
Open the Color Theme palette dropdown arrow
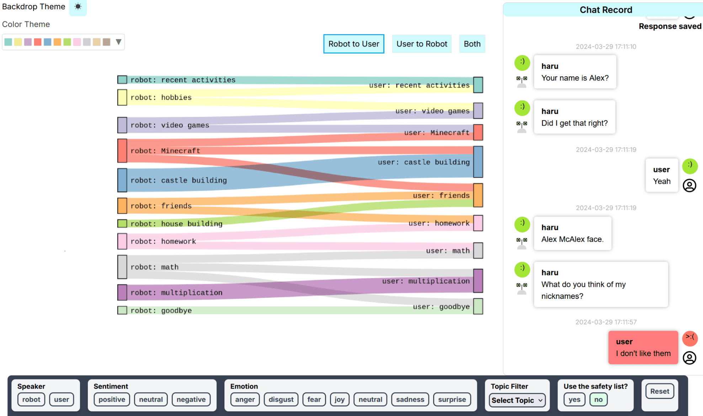118,42
